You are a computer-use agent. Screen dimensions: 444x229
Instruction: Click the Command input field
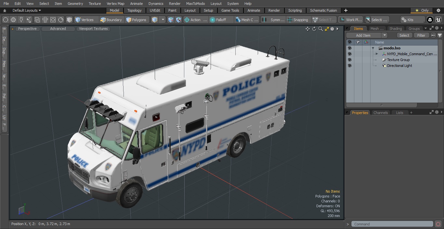tap(392, 224)
